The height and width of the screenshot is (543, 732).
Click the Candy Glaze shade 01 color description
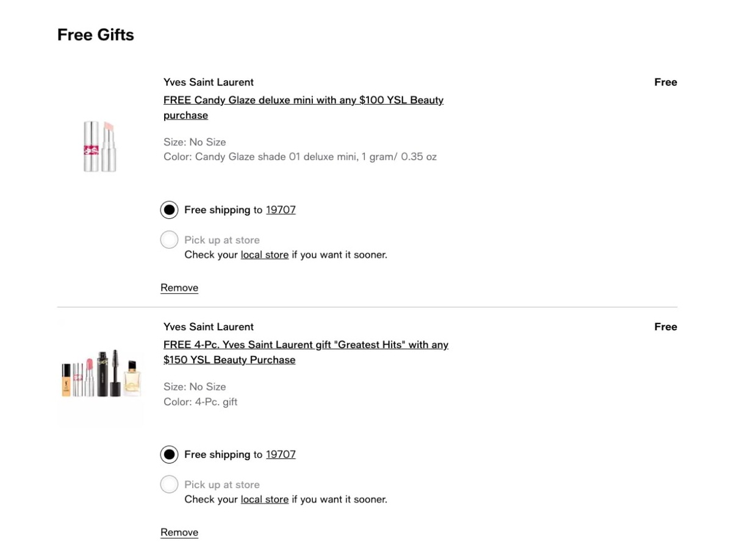pyautogui.click(x=300, y=157)
